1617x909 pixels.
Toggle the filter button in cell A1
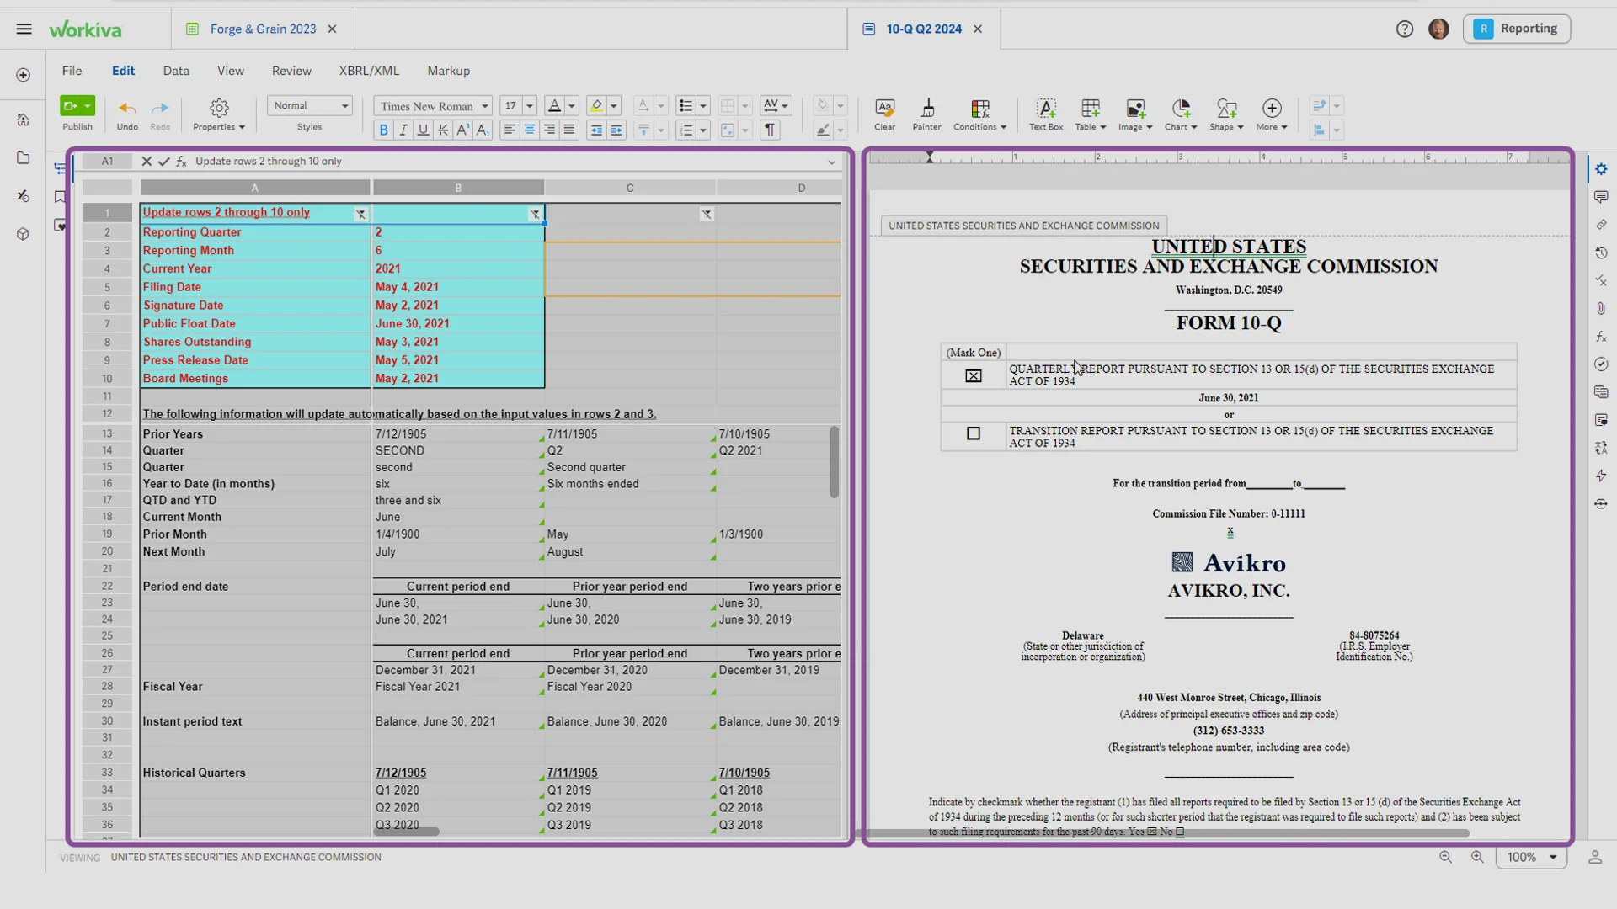[x=360, y=214]
